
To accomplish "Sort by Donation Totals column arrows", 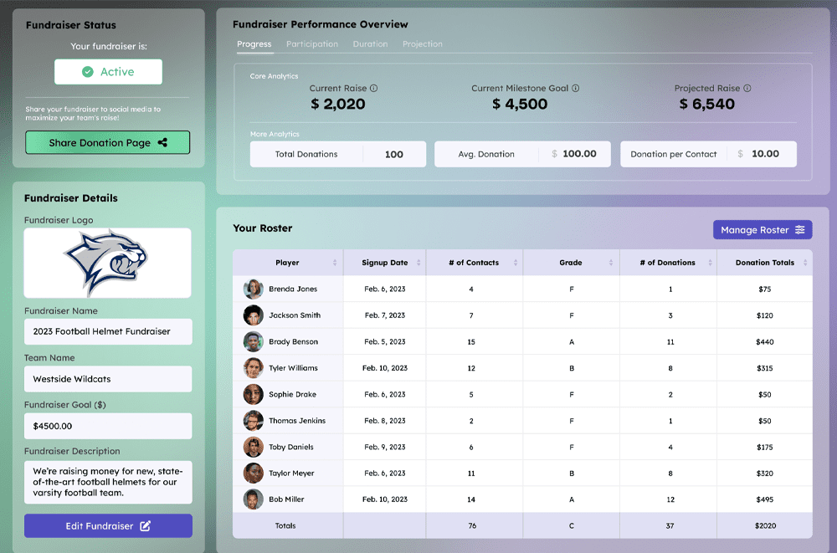I will 805,263.
